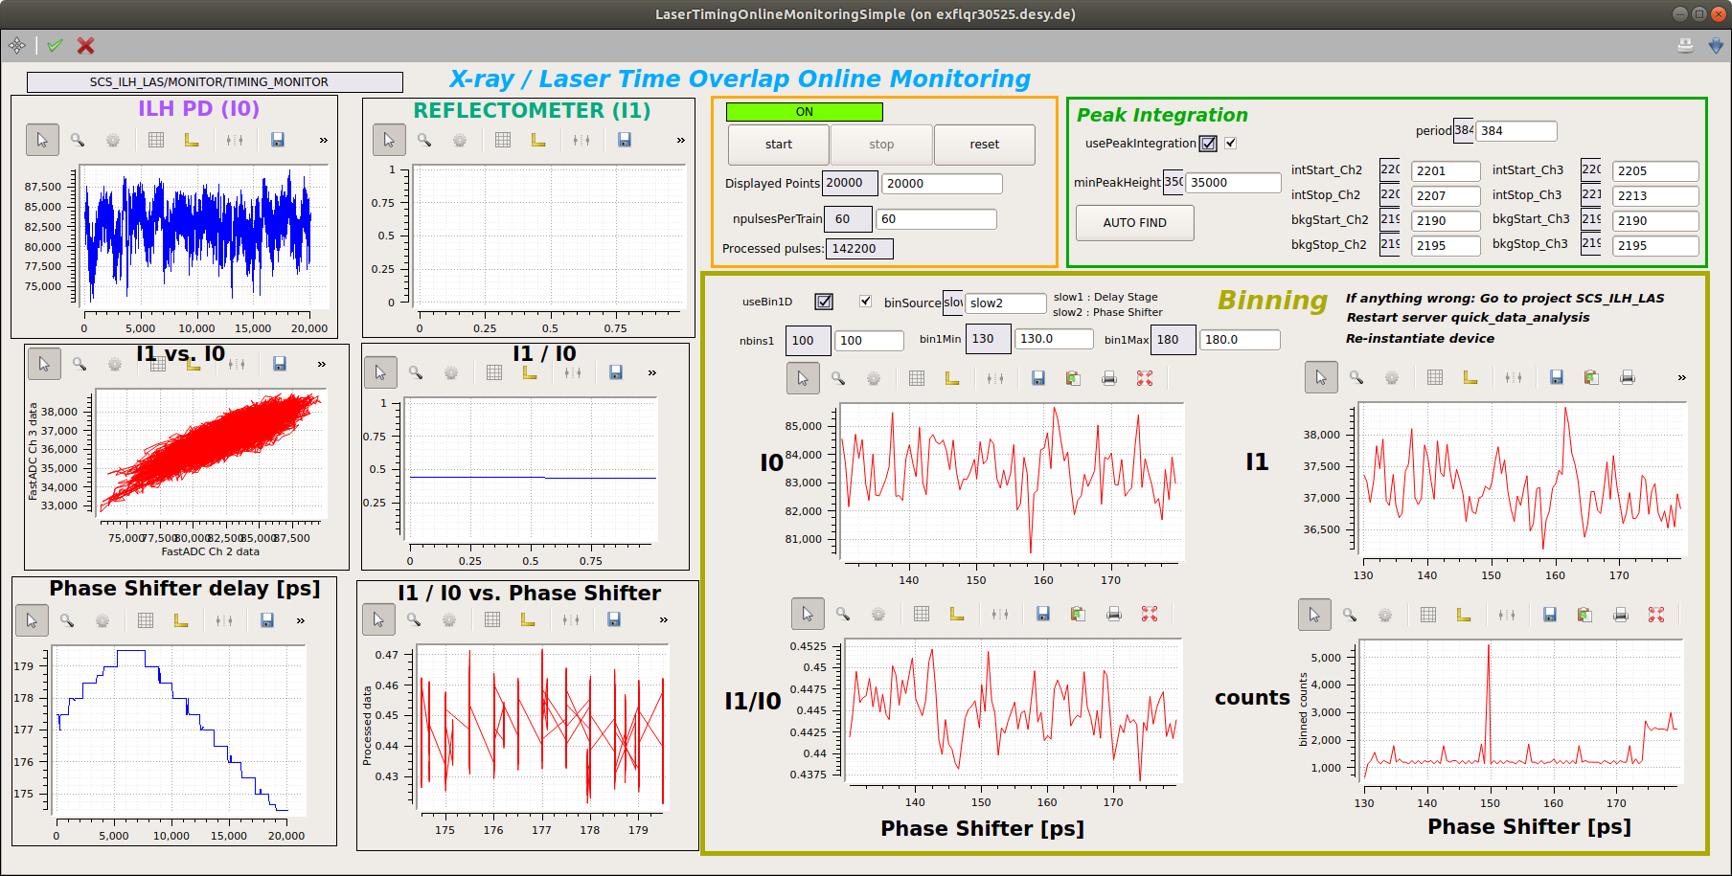Click save icon in Phase Shifter delay toolbar
1732x876 pixels.
point(267,620)
